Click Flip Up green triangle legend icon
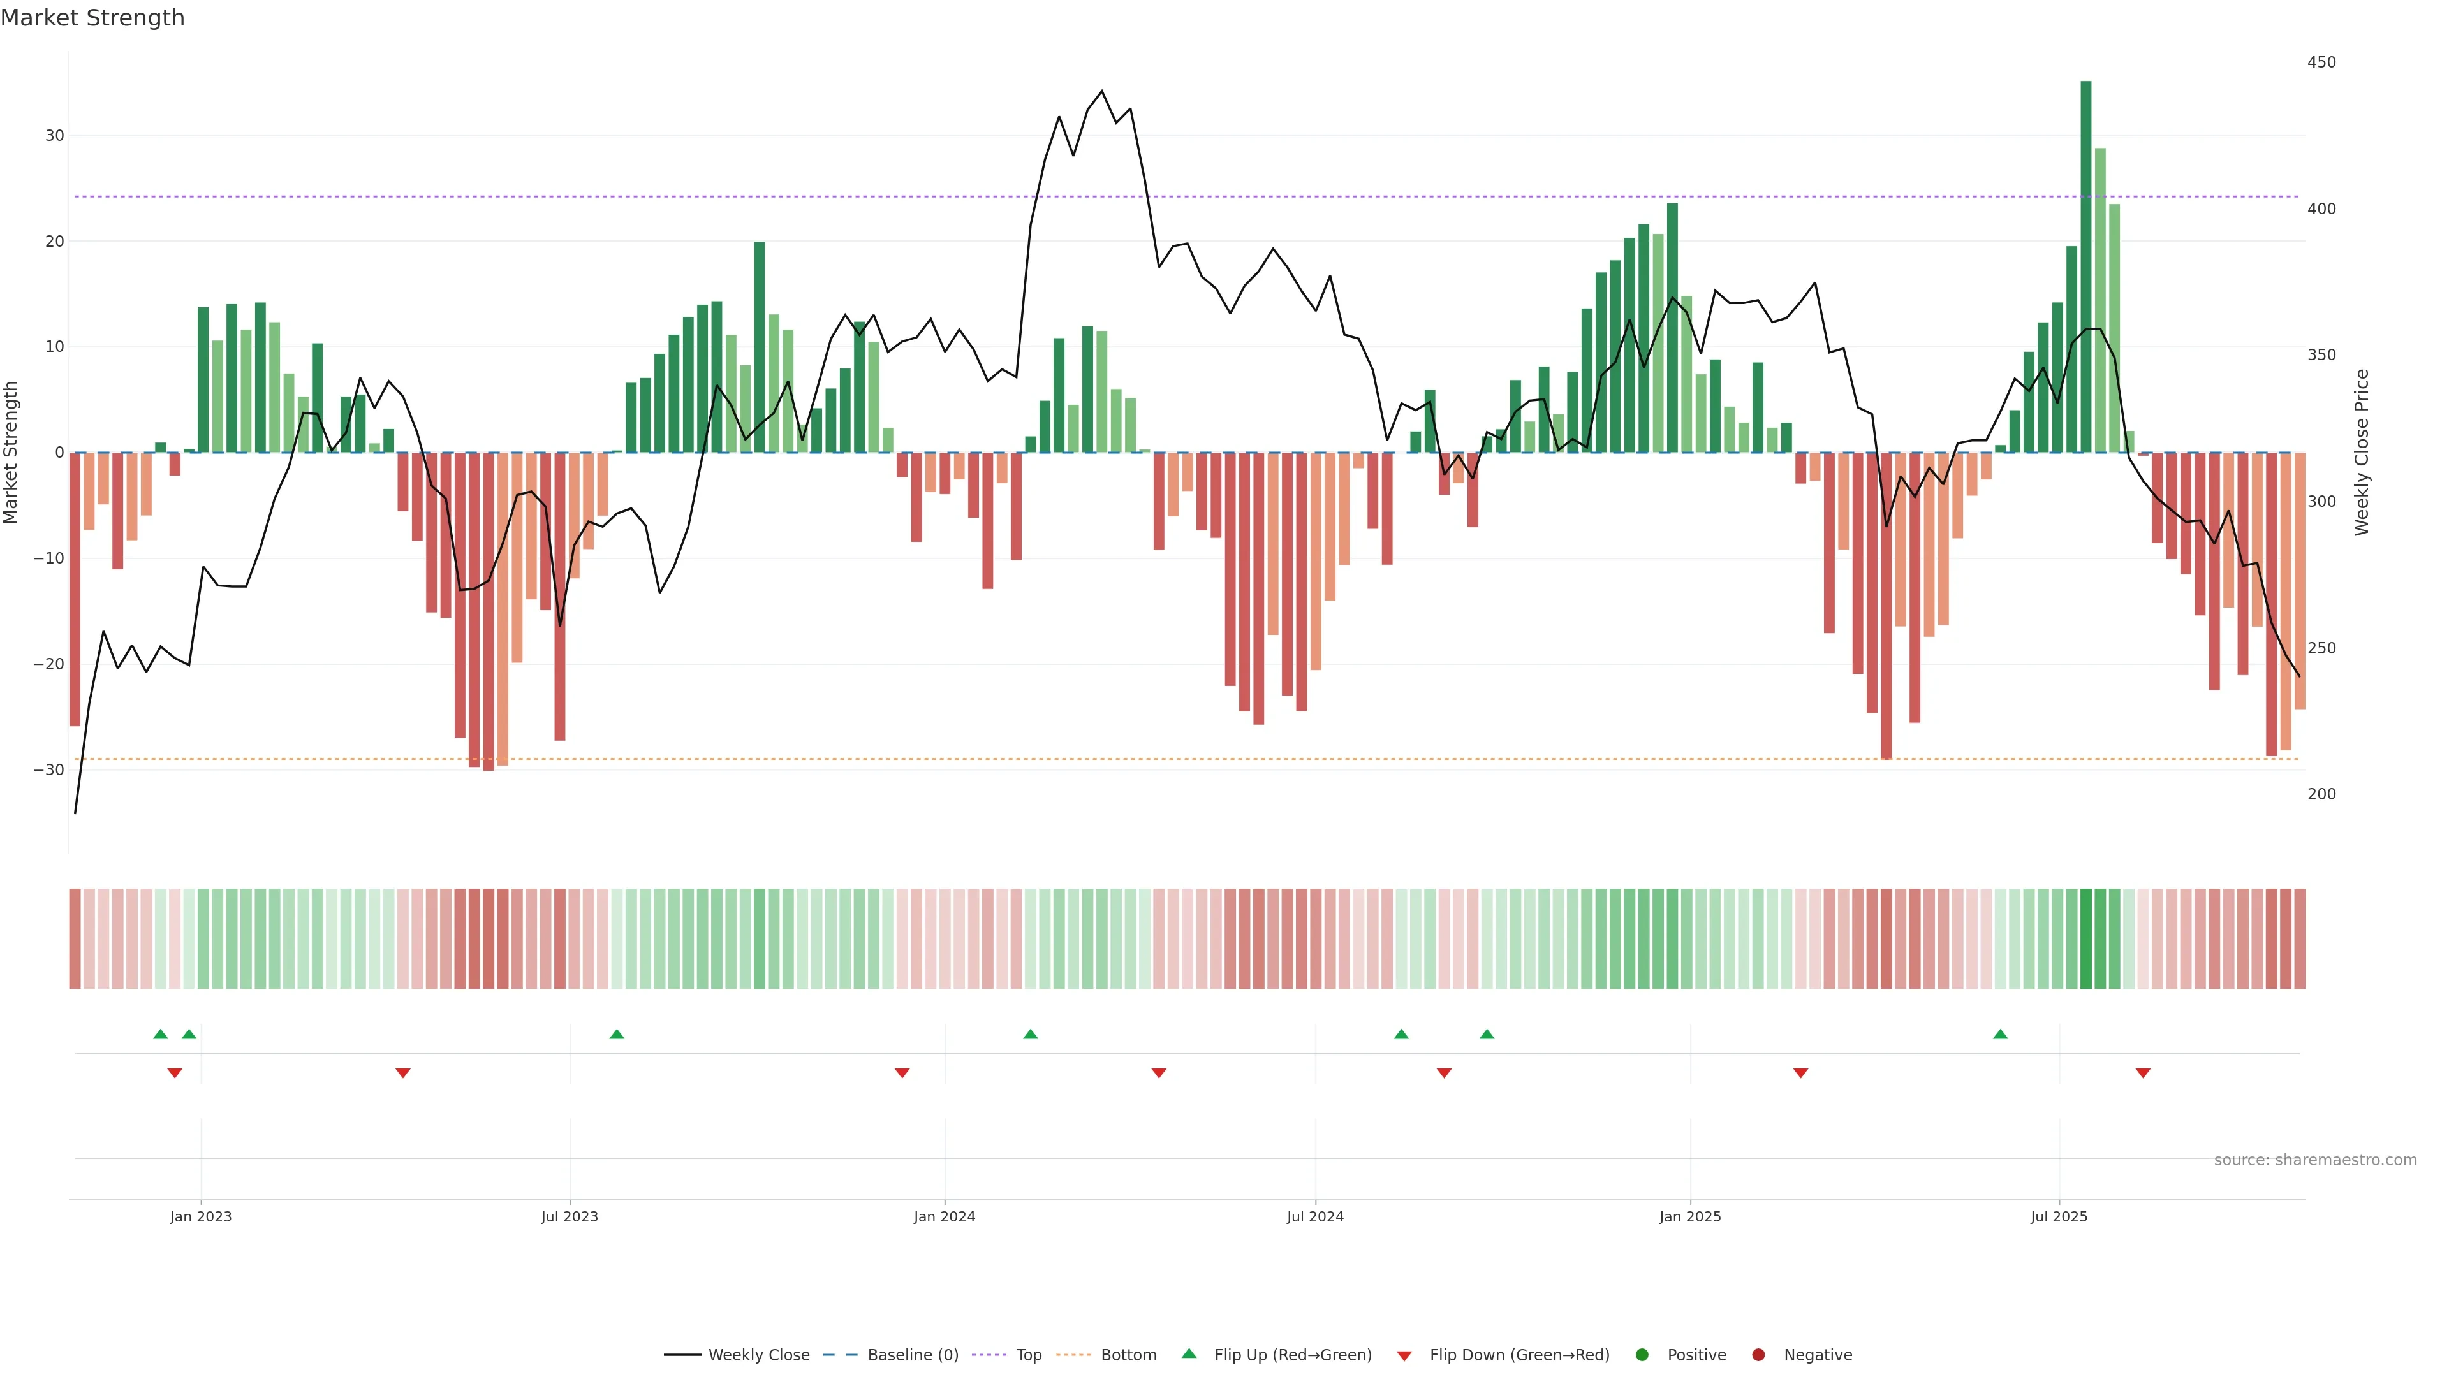 click(x=1188, y=1353)
